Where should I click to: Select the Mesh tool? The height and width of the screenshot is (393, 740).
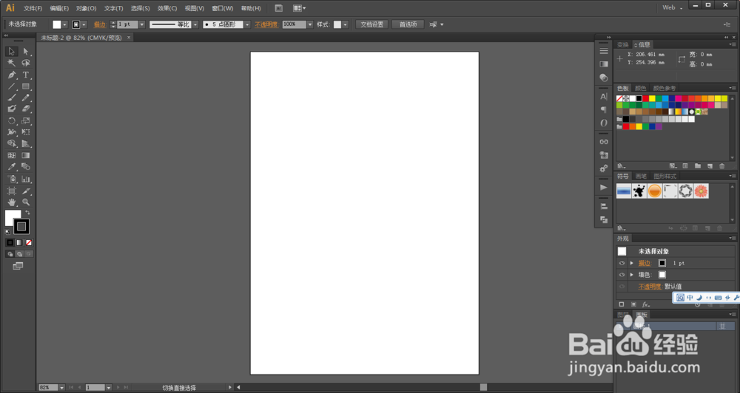tap(12, 155)
